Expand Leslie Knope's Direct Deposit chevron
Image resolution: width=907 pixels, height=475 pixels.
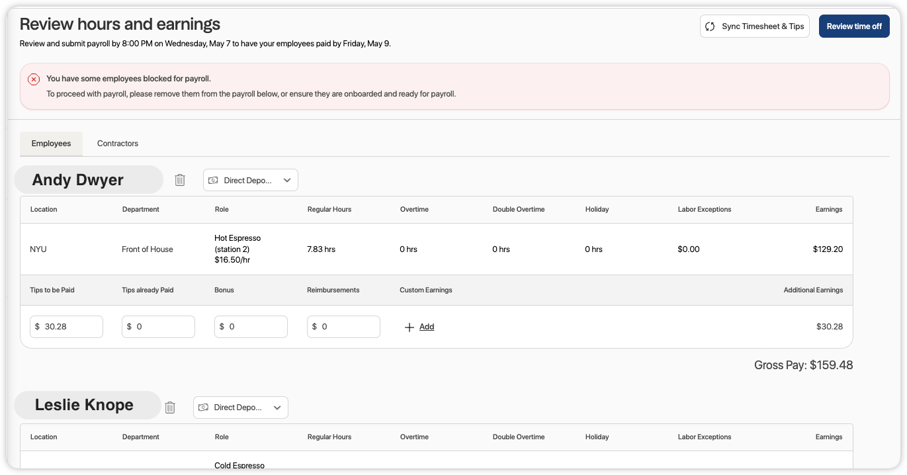pyautogui.click(x=277, y=408)
